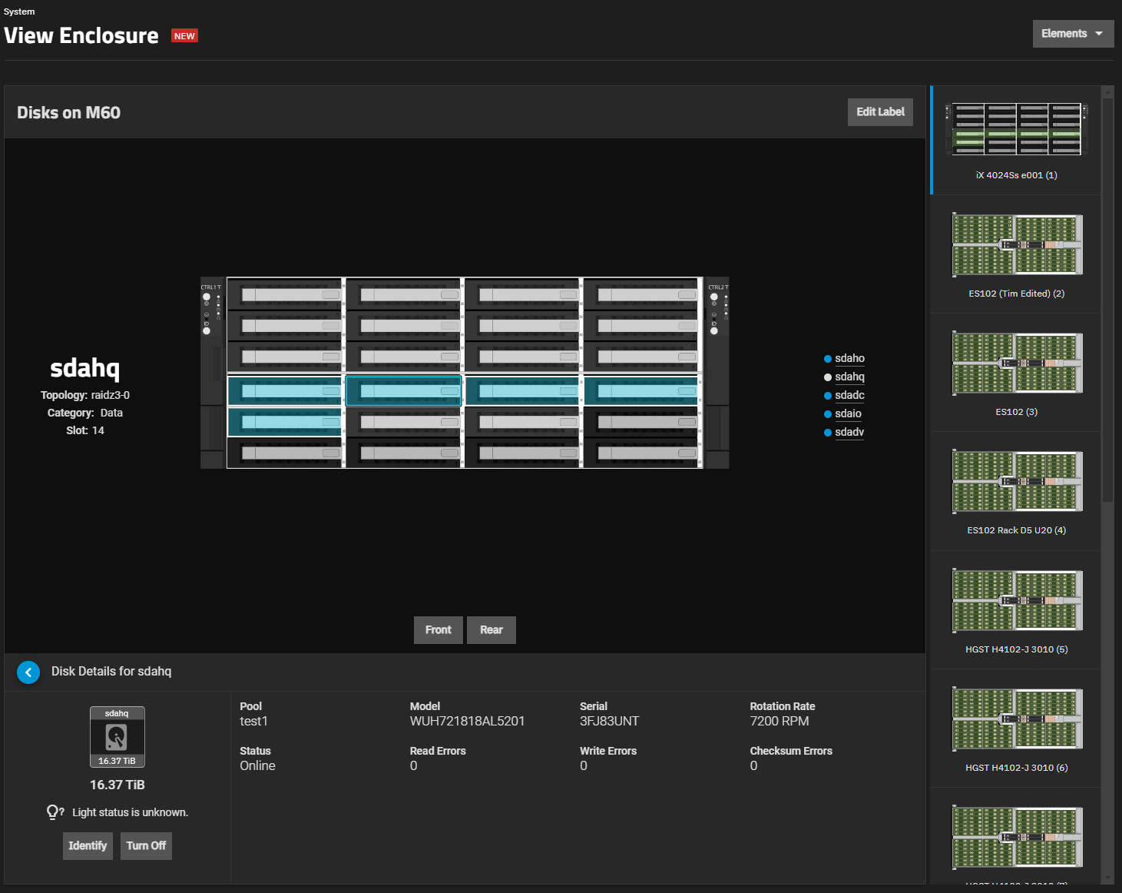This screenshot has width=1122, height=893.
Task: Click the Edit Label button
Action: tap(880, 112)
